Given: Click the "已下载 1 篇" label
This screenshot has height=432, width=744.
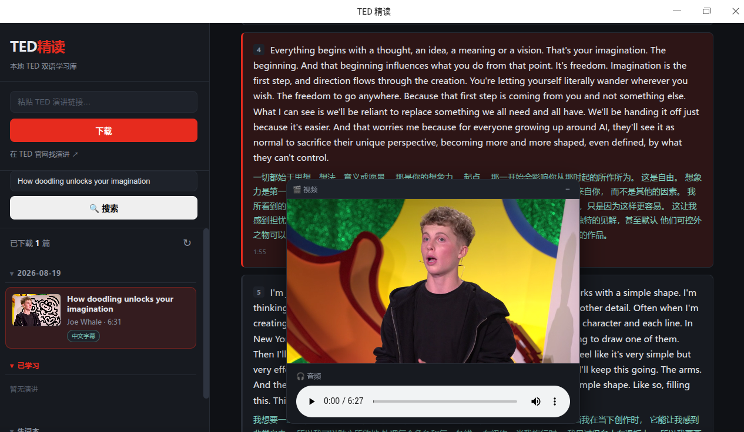Looking at the screenshot, I should pyautogui.click(x=30, y=243).
